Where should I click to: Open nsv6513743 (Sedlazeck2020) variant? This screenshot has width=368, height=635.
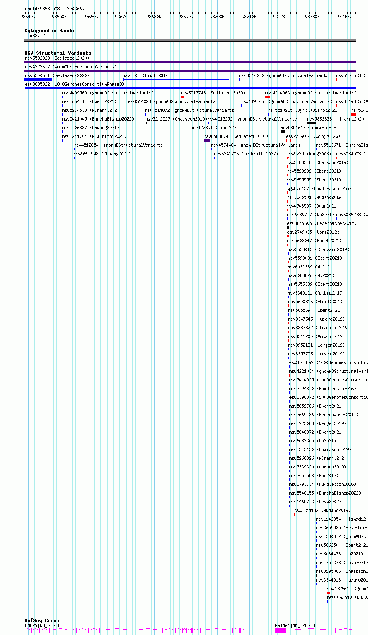[x=213, y=93]
